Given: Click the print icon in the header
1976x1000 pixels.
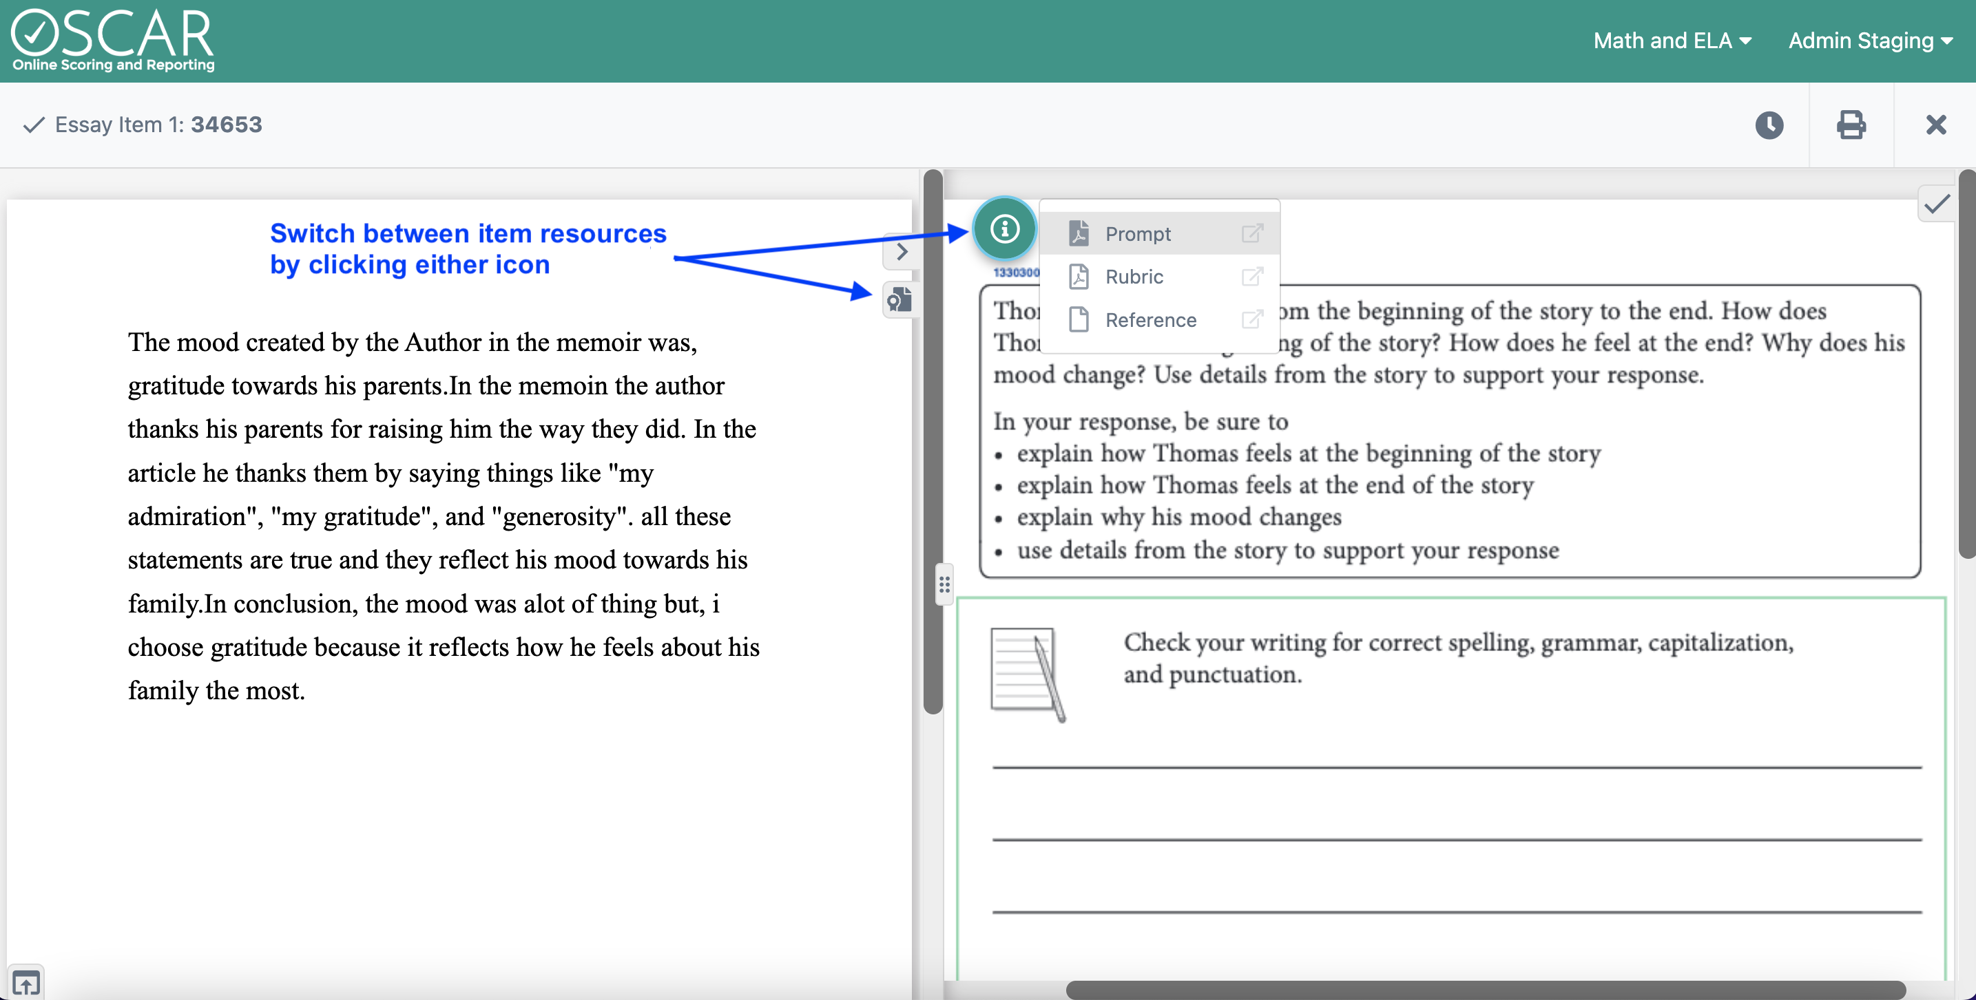Looking at the screenshot, I should (x=1852, y=125).
